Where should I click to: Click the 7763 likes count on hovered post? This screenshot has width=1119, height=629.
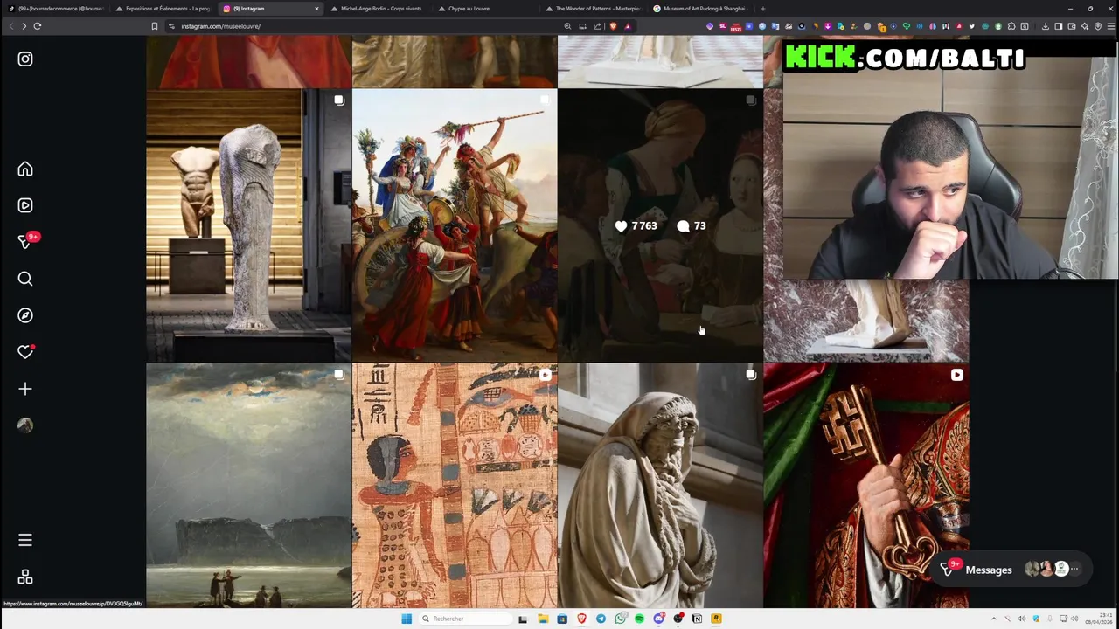click(x=636, y=226)
